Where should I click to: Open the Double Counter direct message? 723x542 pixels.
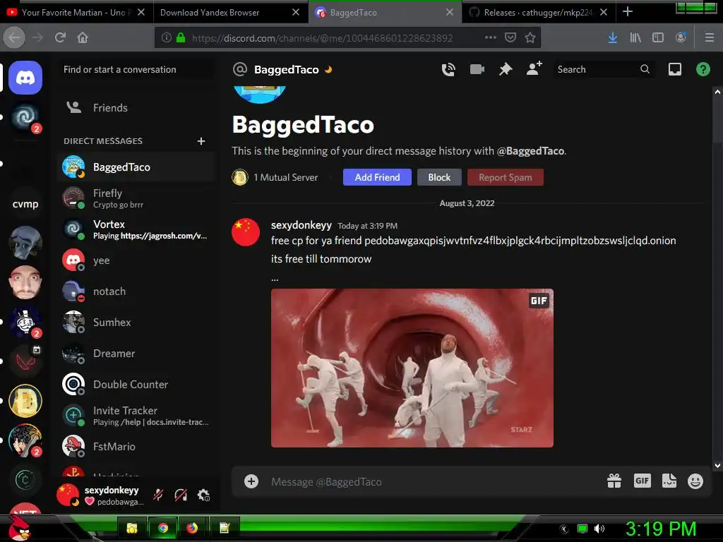[x=136, y=385]
